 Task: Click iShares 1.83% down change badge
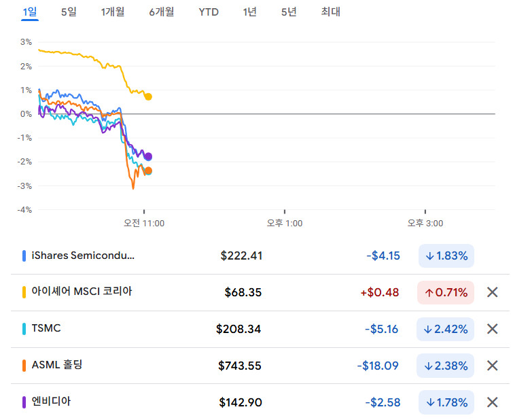tap(446, 256)
